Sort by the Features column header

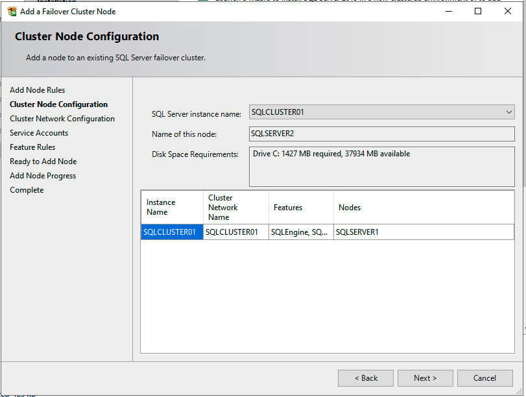point(301,208)
